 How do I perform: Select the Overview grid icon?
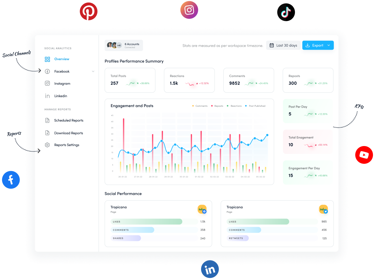coord(47,59)
